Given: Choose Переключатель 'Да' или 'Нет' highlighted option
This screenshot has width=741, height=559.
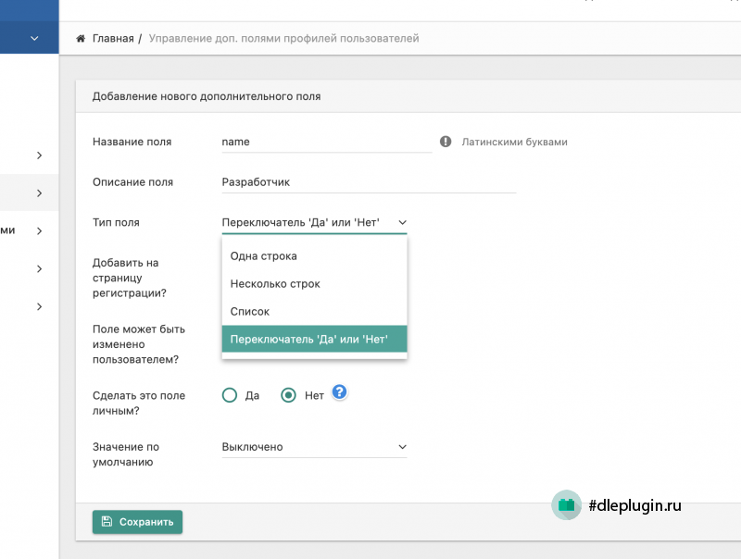Looking at the screenshot, I should click(x=314, y=339).
